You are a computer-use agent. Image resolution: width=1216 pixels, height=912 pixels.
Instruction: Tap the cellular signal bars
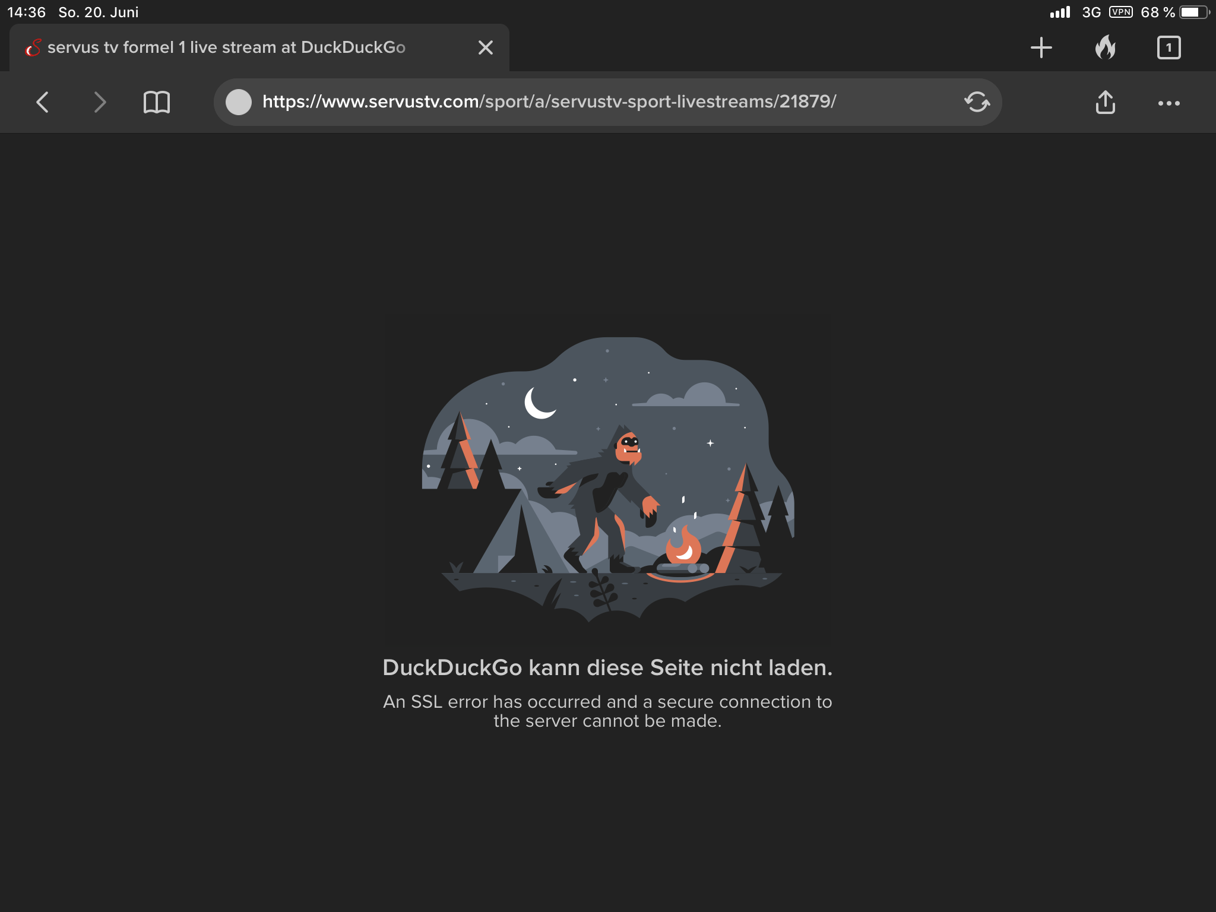[1060, 12]
